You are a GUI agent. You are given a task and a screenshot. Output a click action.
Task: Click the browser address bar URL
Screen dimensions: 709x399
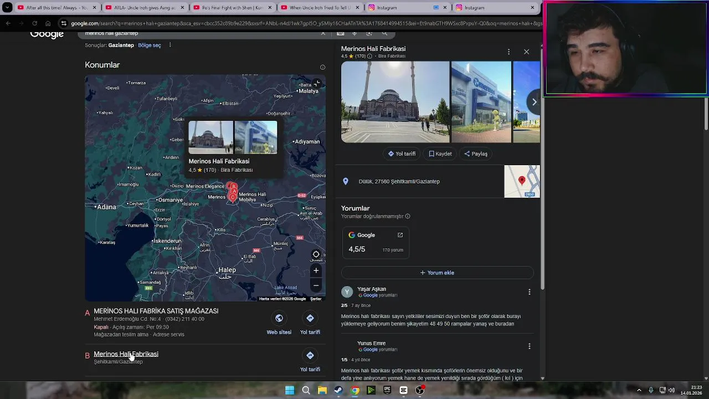(x=306, y=23)
